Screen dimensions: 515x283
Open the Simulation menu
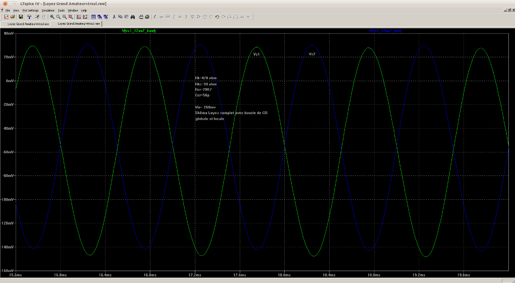click(x=48, y=10)
